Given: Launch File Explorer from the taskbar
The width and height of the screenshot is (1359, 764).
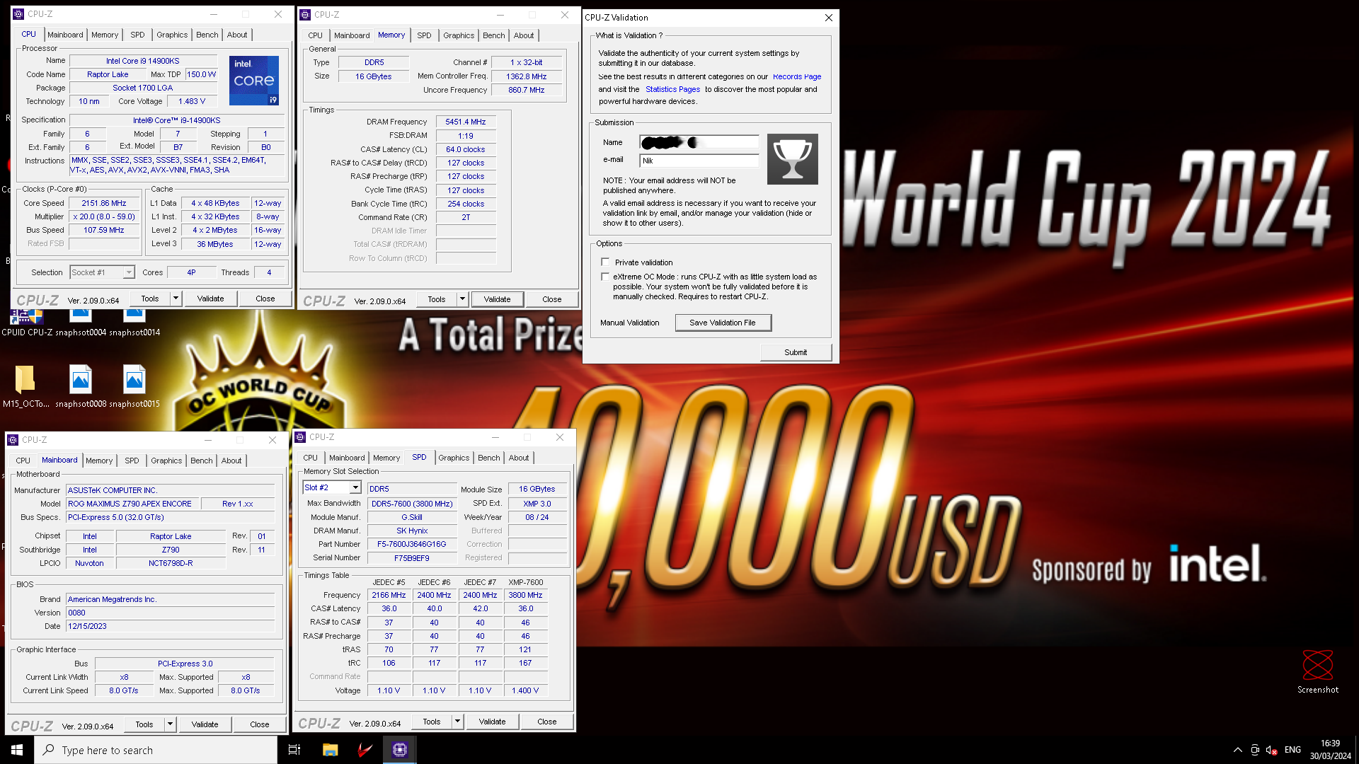Looking at the screenshot, I should (330, 750).
